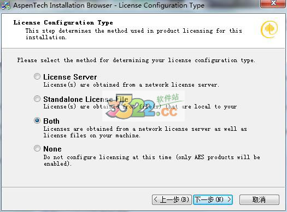Viewport: 287px width, 212px height.
Task: Click the AspenTech installer title bar icon
Action: (6, 5)
